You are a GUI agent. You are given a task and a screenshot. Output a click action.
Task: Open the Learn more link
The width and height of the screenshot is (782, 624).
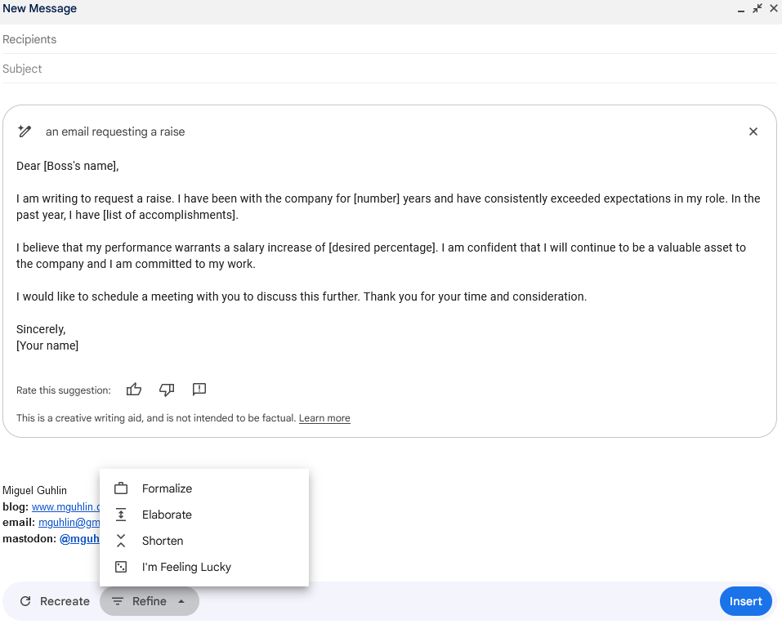click(324, 418)
